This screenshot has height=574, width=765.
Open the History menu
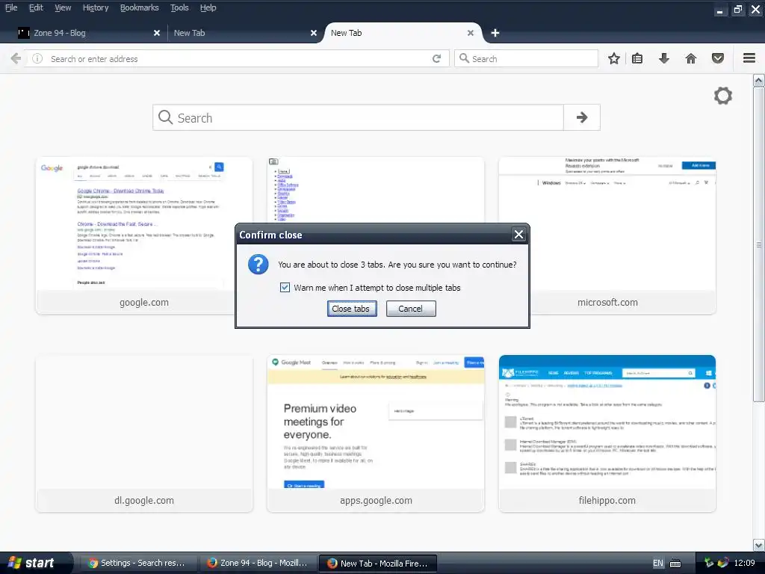pos(96,7)
